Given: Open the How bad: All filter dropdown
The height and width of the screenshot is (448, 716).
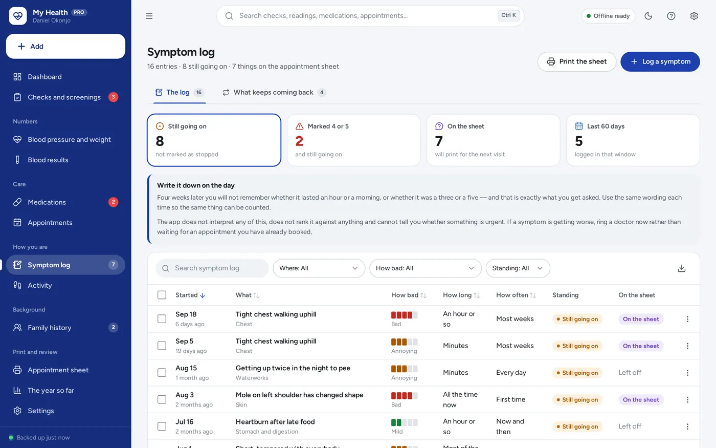Looking at the screenshot, I should click(426, 268).
